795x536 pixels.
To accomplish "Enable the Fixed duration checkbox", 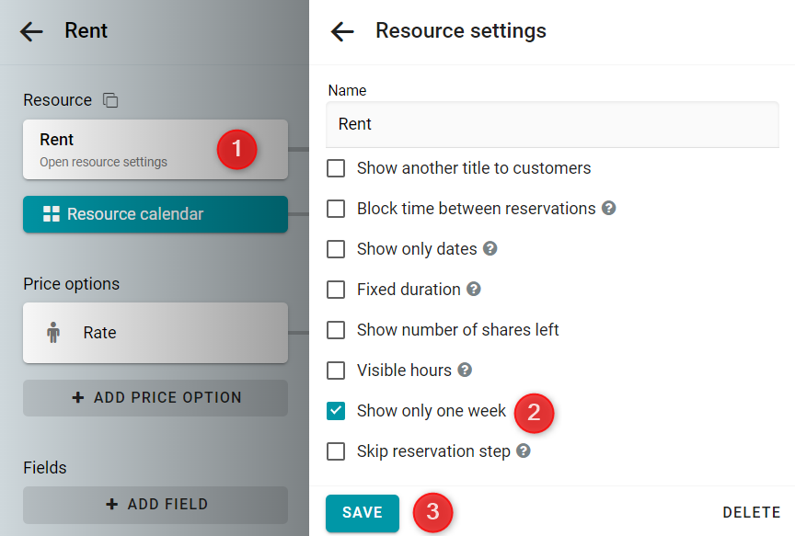I will [336, 290].
